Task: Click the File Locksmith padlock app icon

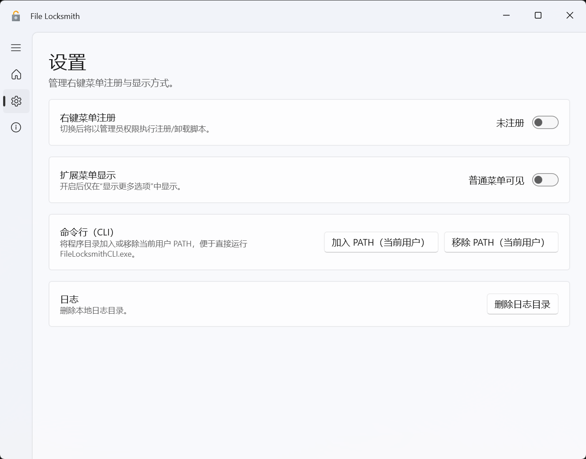Action: pyautogui.click(x=16, y=16)
